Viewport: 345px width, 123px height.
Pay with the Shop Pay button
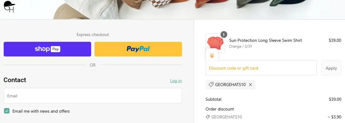coord(47,49)
